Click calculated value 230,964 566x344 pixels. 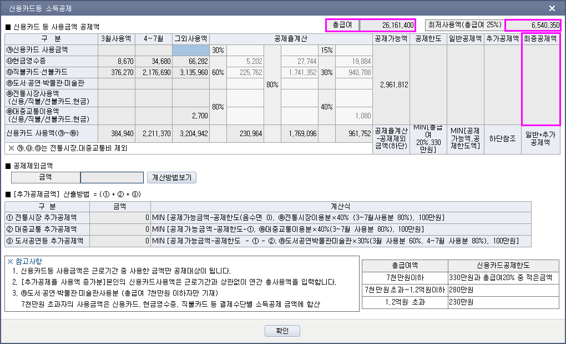click(x=245, y=134)
